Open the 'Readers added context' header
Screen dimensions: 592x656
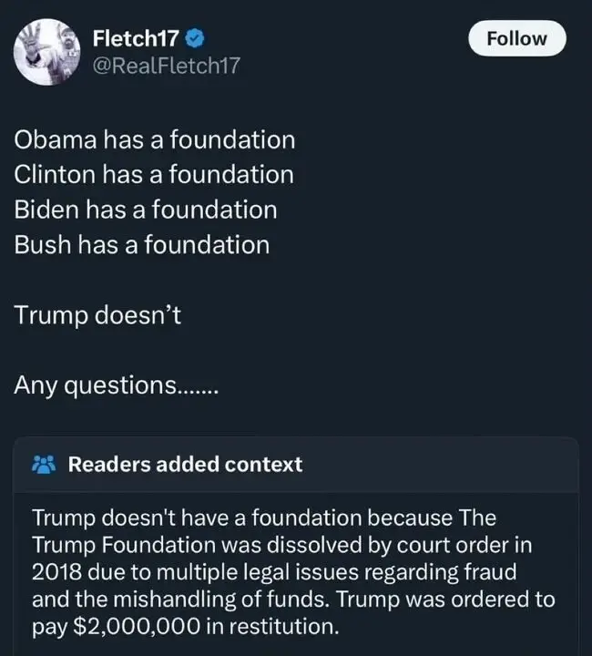click(x=185, y=465)
